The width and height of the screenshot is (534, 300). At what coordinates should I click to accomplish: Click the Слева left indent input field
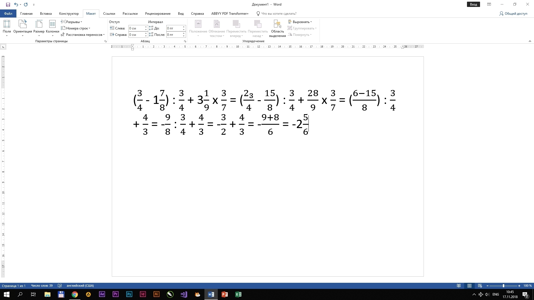(x=136, y=28)
